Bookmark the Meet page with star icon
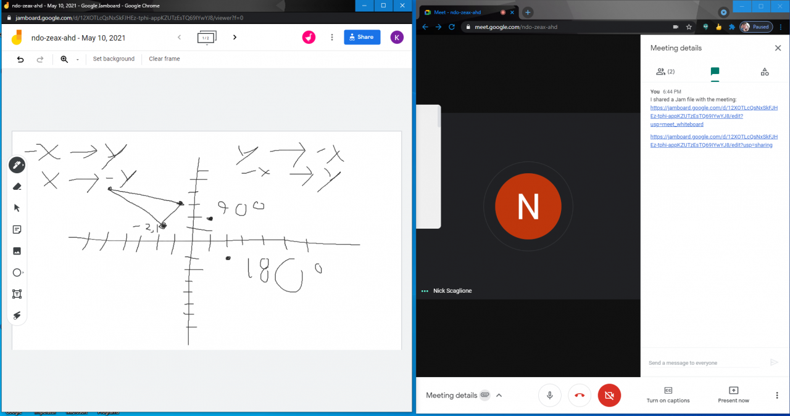The image size is (790, 416). (689, 27)
